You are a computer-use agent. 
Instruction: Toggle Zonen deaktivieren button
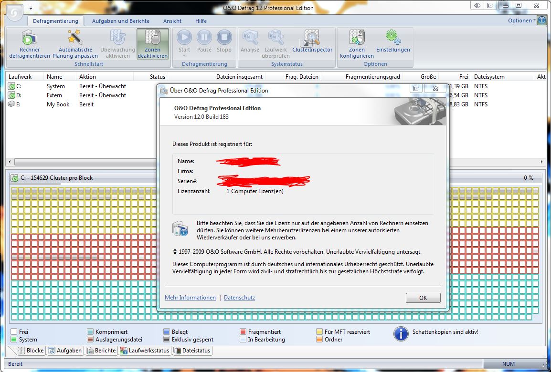tap(152, 44)
